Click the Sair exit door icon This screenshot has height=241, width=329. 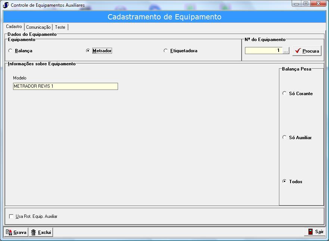point(310,232)
